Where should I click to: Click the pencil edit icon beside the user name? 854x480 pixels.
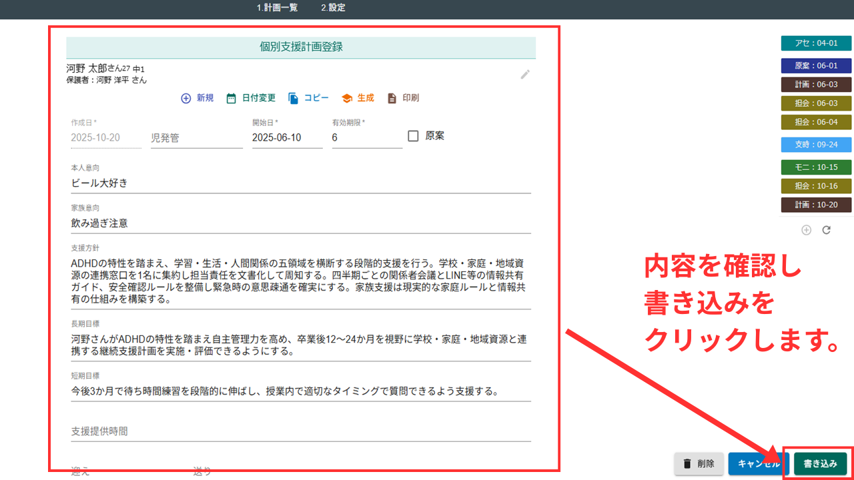525,75
